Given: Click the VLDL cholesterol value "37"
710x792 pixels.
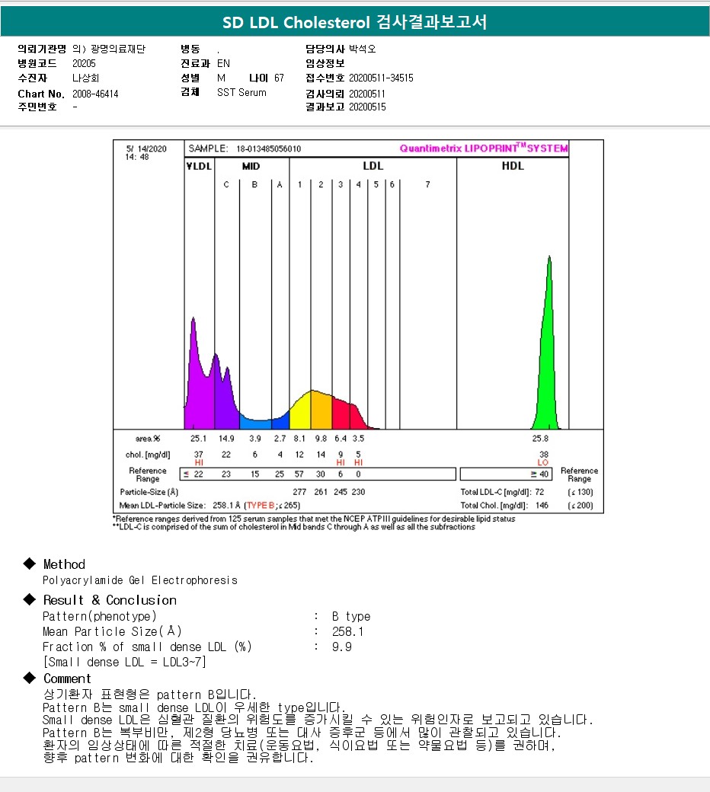Looking at the screenshot, I should point(199,455).
